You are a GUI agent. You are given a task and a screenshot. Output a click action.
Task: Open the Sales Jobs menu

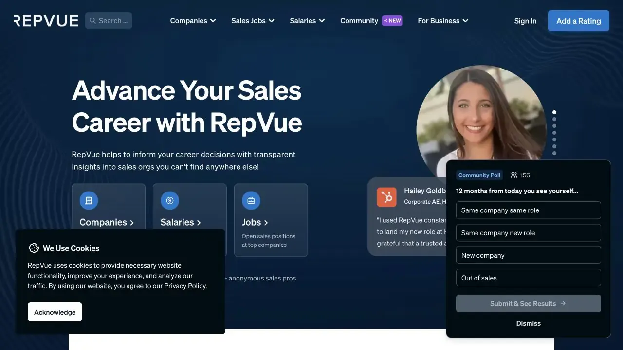[253, 21]
